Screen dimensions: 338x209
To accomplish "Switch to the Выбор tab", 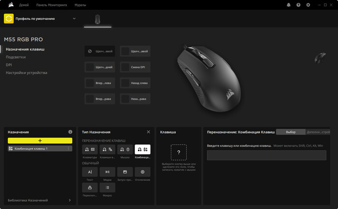I will point(291,132).
